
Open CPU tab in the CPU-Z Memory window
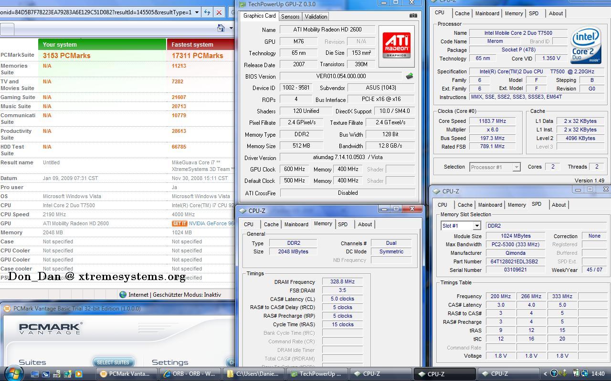click(249, 224)
